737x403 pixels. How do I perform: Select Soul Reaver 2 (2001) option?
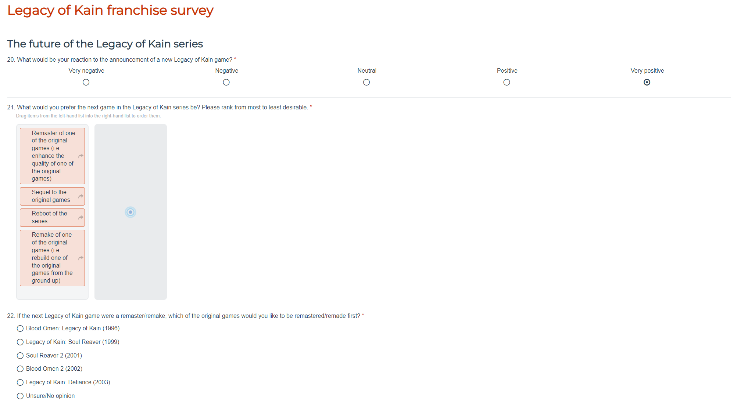click(x=20, y=356)
